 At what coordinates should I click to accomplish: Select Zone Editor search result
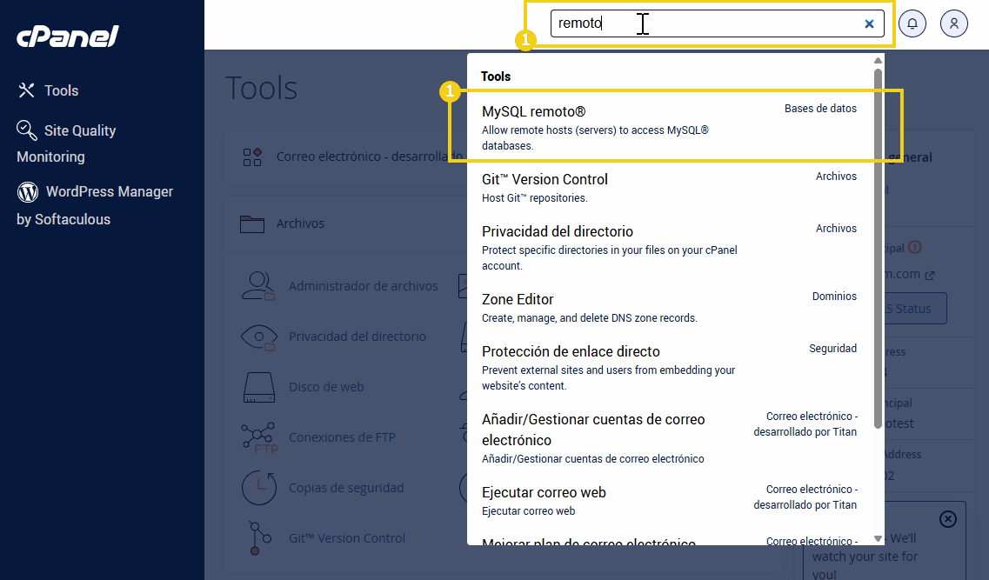(x=518, y=299)
